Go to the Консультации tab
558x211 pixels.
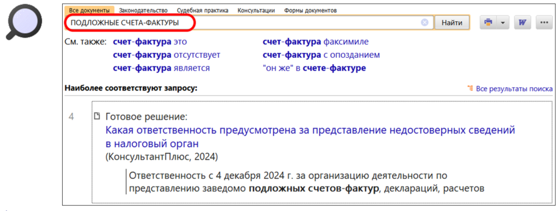coord(256,10)
